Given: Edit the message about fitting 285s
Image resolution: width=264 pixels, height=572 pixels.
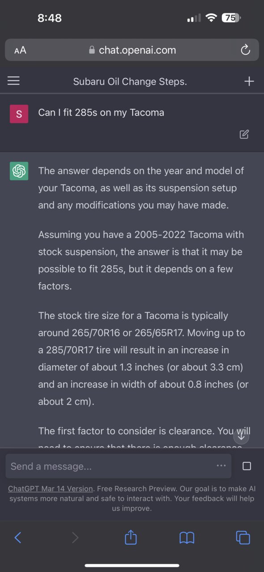Looking at the screenshot, I should click(244, 134).
